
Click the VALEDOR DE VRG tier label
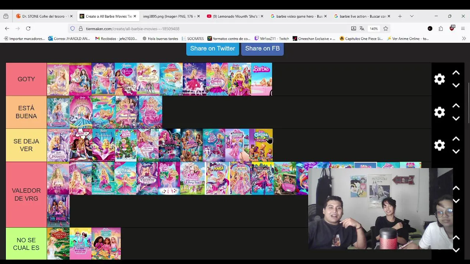(26, 195)
